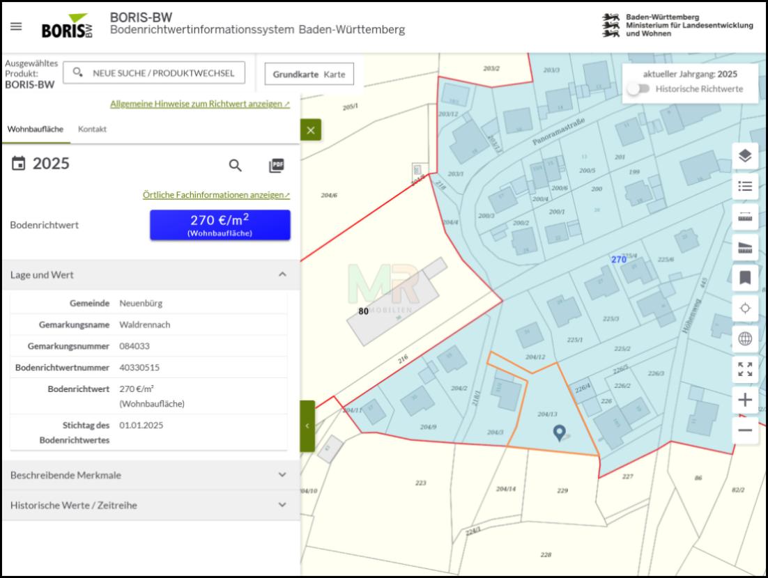This screenshot has height=578, width=768.
Task: Switch the map to fullscreen mode
Action: 745,369
